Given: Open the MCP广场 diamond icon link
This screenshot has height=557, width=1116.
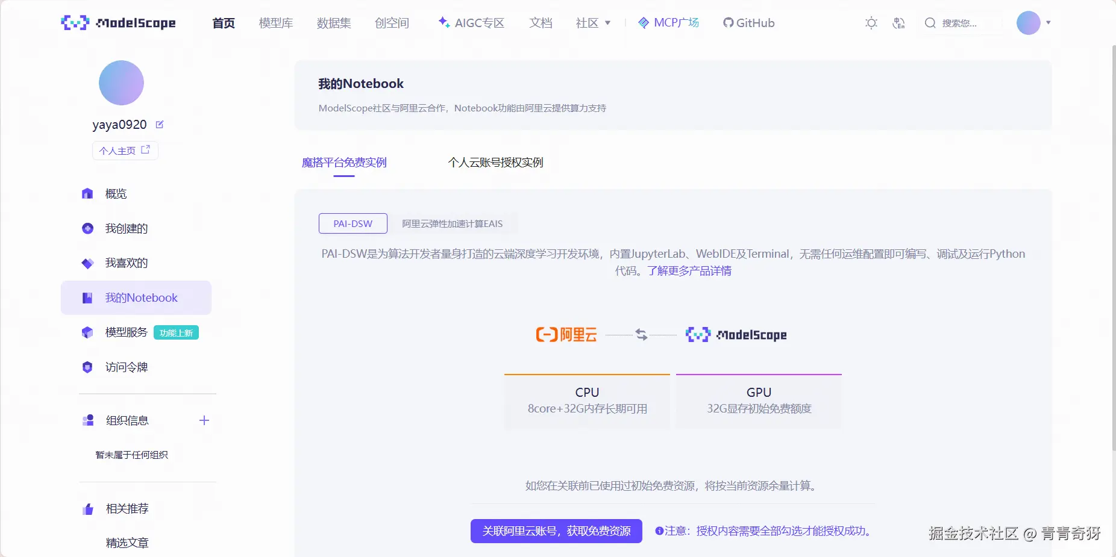Looking at the screenshot, I should (x=644, y=23).
